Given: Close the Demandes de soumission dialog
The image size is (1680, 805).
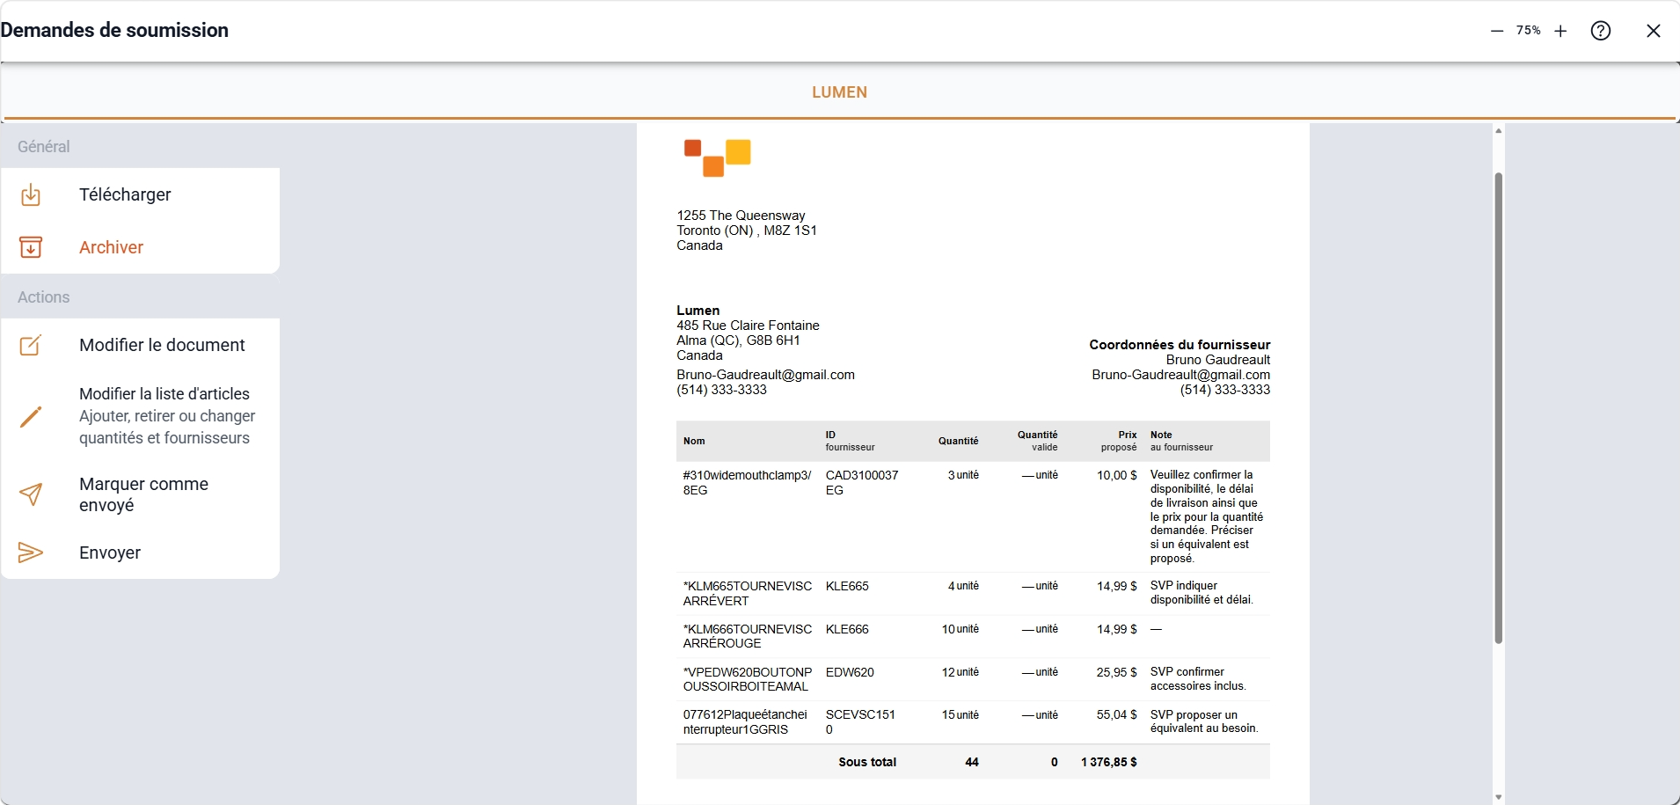Looking at the screenshot, I should pos(1654,31).
